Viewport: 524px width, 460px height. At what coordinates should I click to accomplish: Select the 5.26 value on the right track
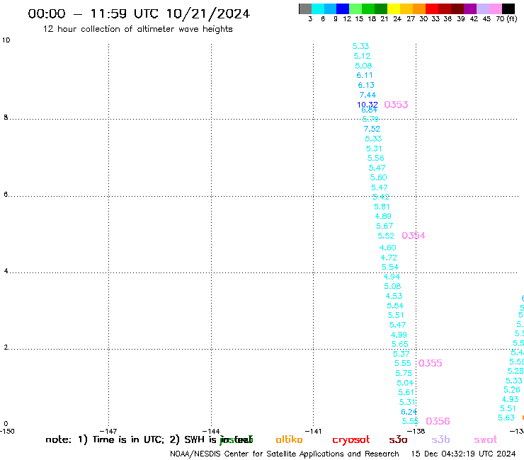pyautogui.click(x=512, y=389)
